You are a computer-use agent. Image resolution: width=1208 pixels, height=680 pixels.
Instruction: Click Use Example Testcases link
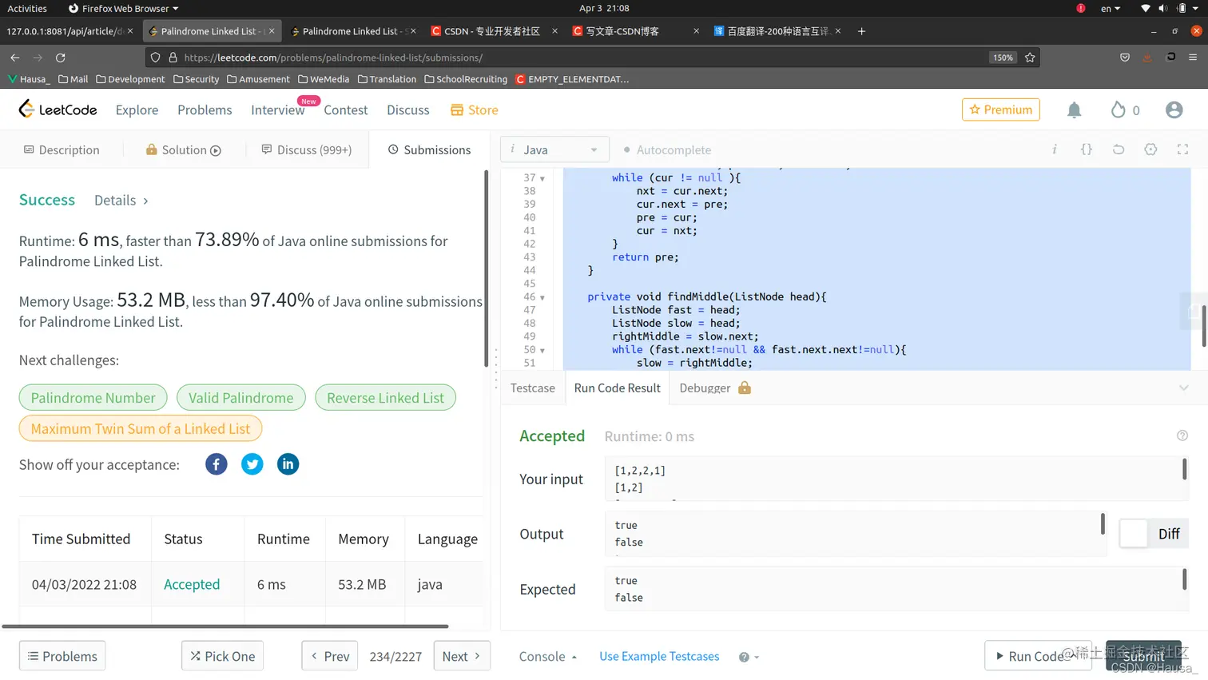(659, 656)
